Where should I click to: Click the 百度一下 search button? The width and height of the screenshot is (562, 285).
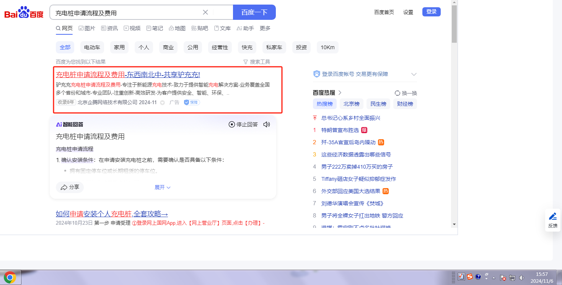(254, 12)
